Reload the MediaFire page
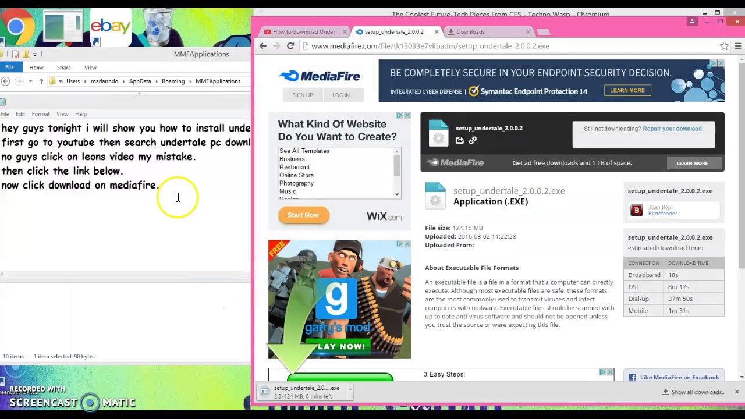Screen dimensions: 745x419 (x=290, y=46)
